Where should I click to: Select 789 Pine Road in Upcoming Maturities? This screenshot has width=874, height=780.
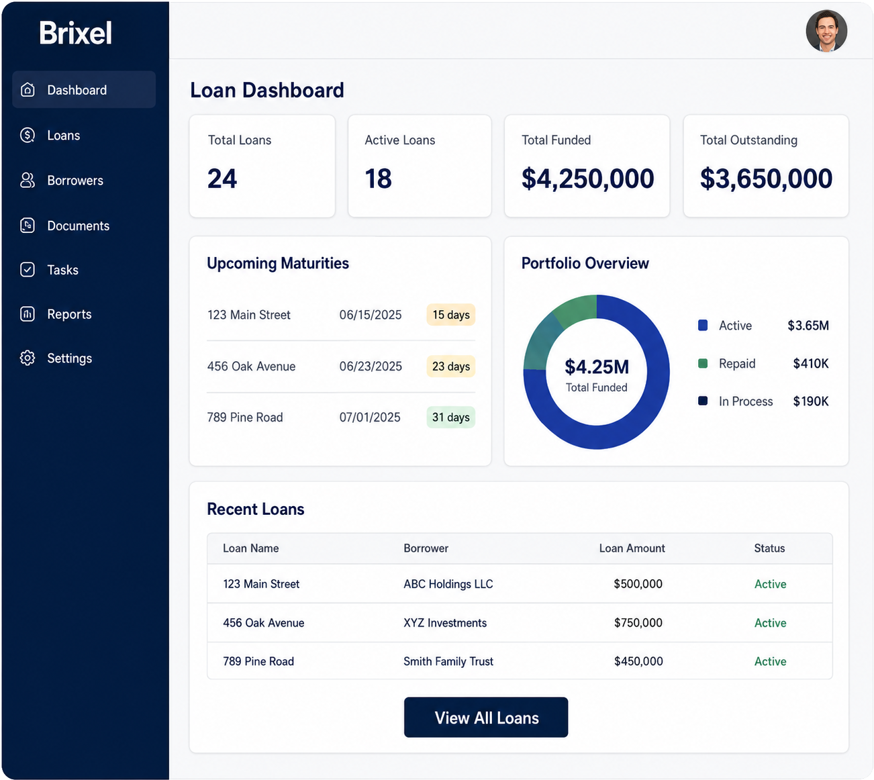[x=245, y=418]
